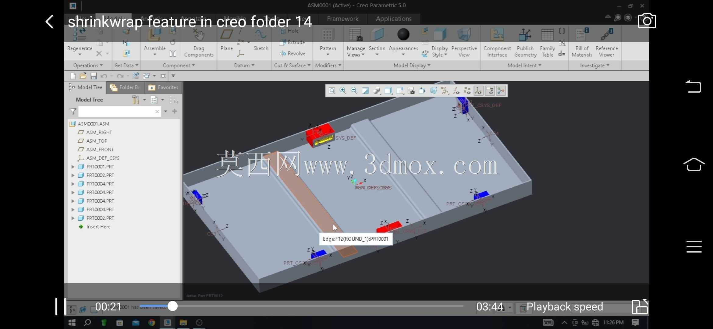713x329 pixels.
Task: Open the Favorites tab
Action: tap(163, 87)
